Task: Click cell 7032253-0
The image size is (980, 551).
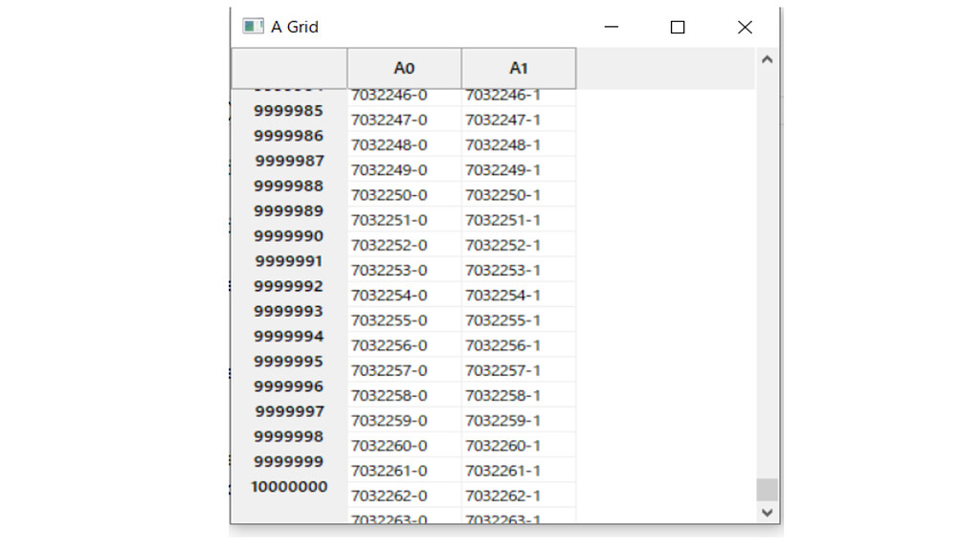Action: 405,270
